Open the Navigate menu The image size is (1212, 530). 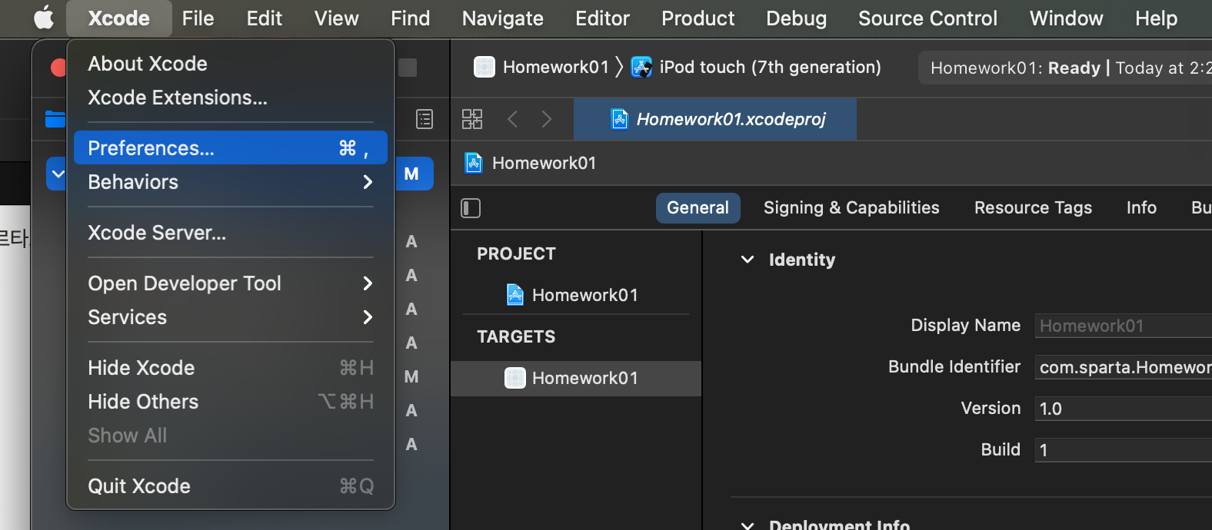coord(502,18)
